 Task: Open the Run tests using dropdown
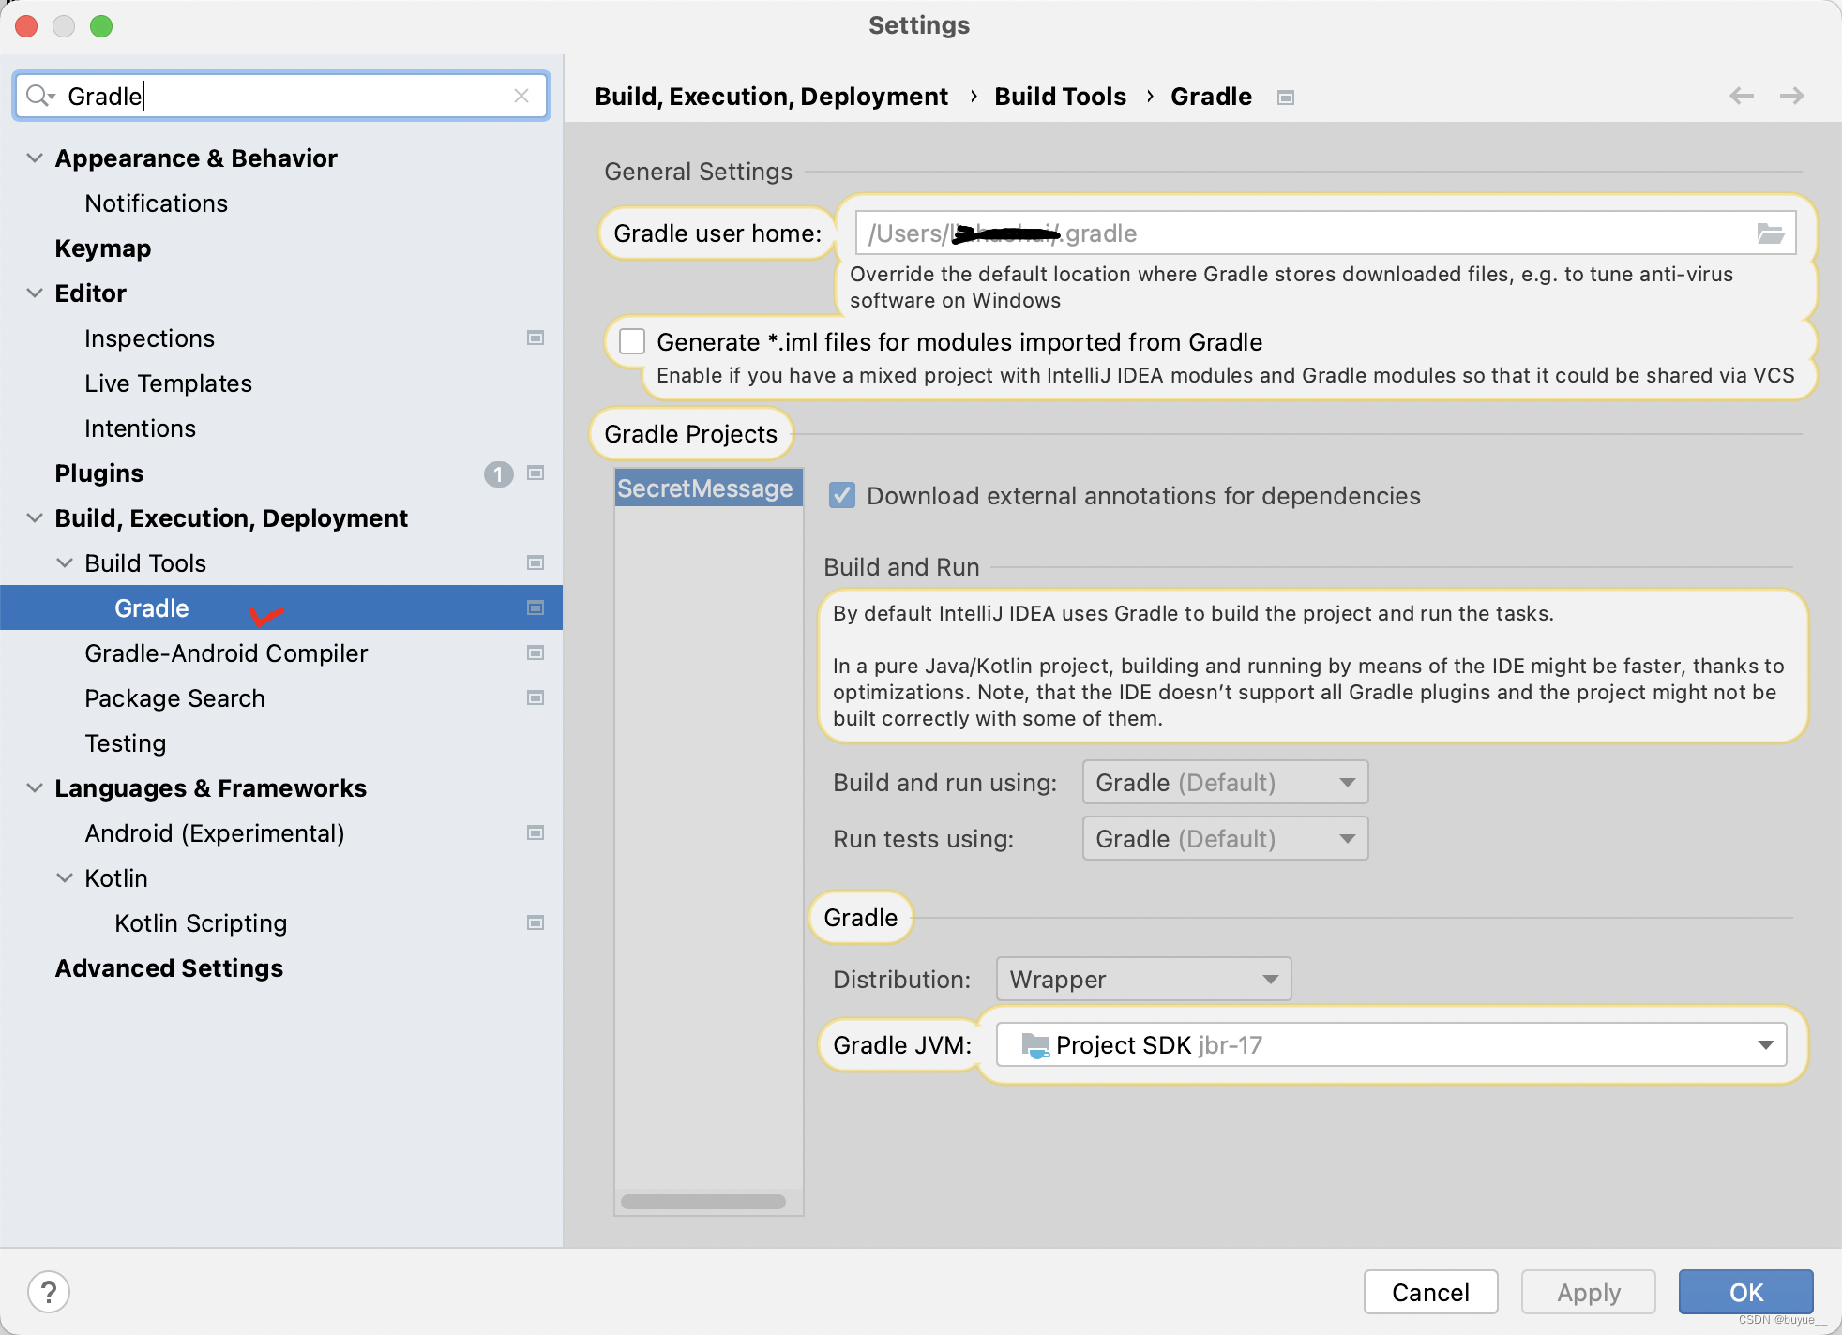click(x=1223, y=839)
